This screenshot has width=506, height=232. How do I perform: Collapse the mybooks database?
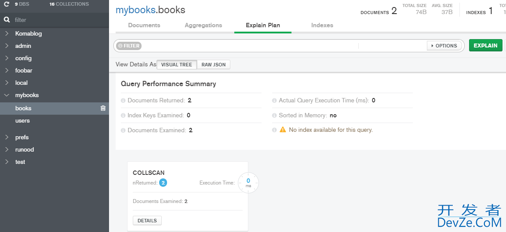7,95
